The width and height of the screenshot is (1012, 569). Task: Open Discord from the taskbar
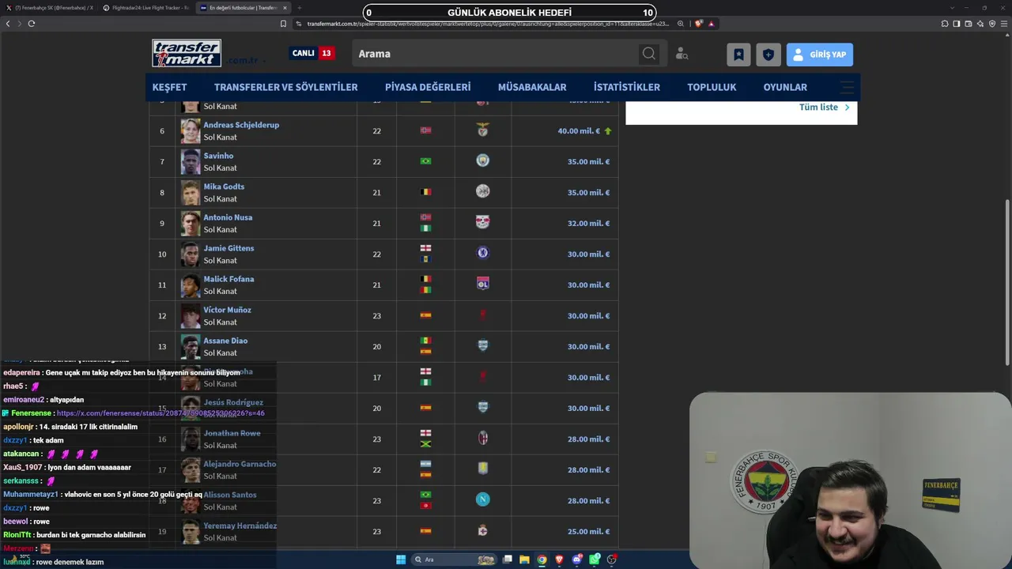[x=577, y=560]
